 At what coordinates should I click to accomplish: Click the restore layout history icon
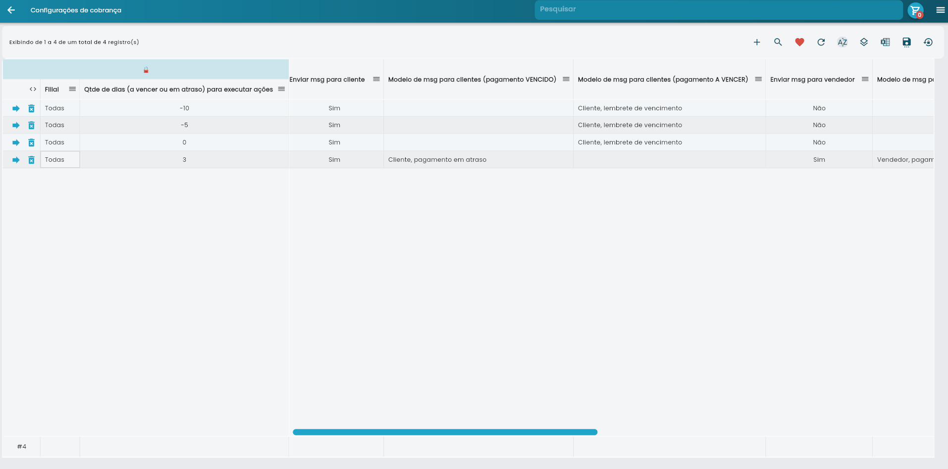(928, 42)
